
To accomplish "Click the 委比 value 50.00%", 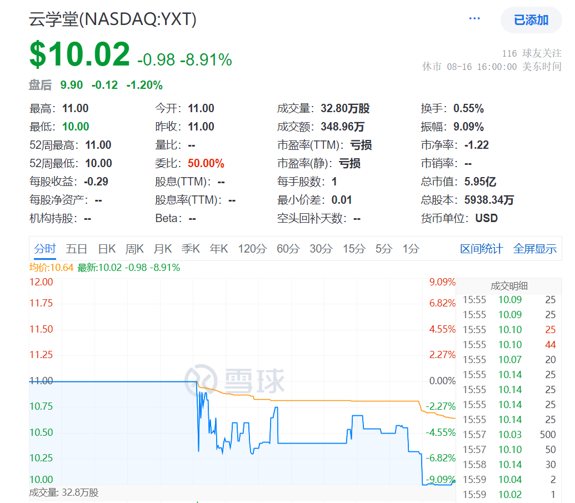I will point(206,163).
